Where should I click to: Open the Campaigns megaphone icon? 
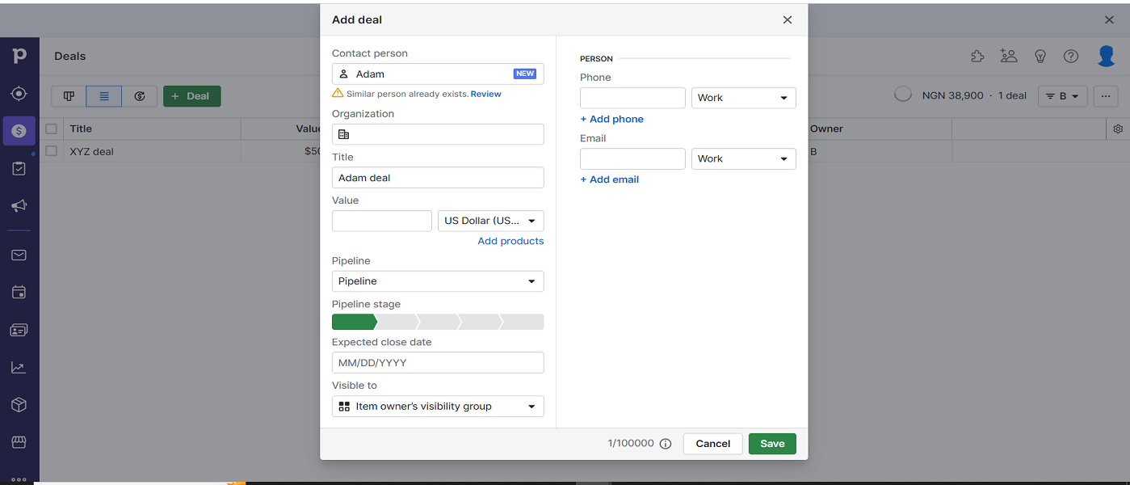click(x=19, y=206)
